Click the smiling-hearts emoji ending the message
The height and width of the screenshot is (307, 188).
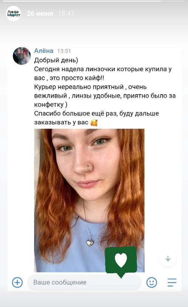(94, 123)
